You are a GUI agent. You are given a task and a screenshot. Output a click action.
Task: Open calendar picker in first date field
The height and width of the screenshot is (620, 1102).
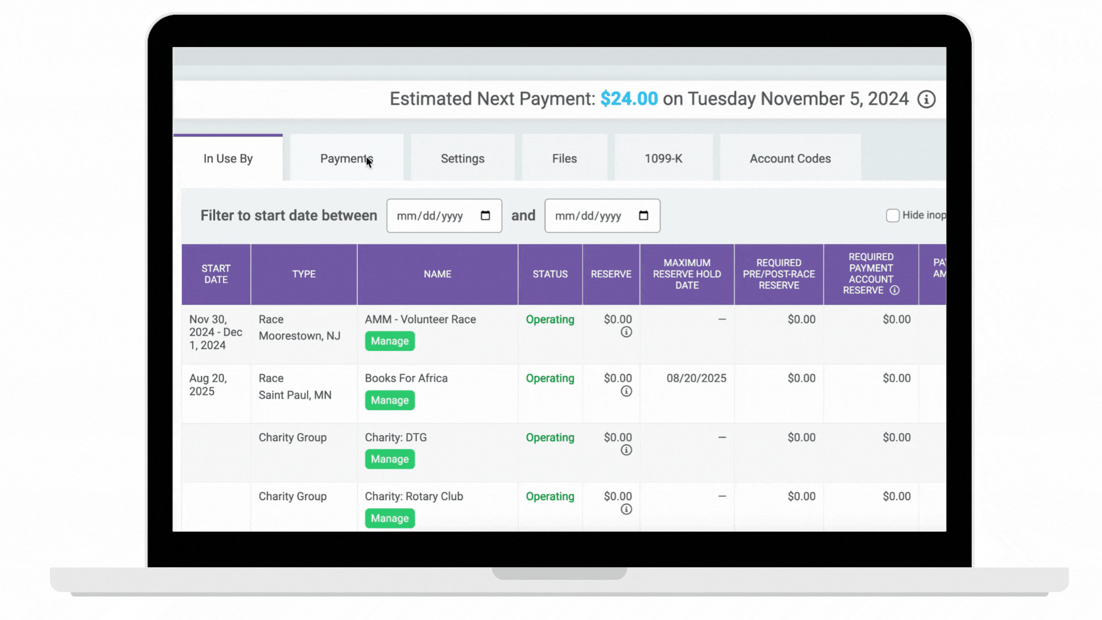(485, 216)
